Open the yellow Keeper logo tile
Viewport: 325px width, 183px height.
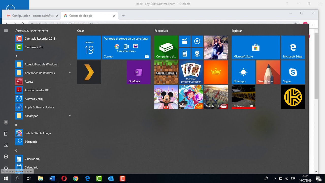click(x=293, y=97)
